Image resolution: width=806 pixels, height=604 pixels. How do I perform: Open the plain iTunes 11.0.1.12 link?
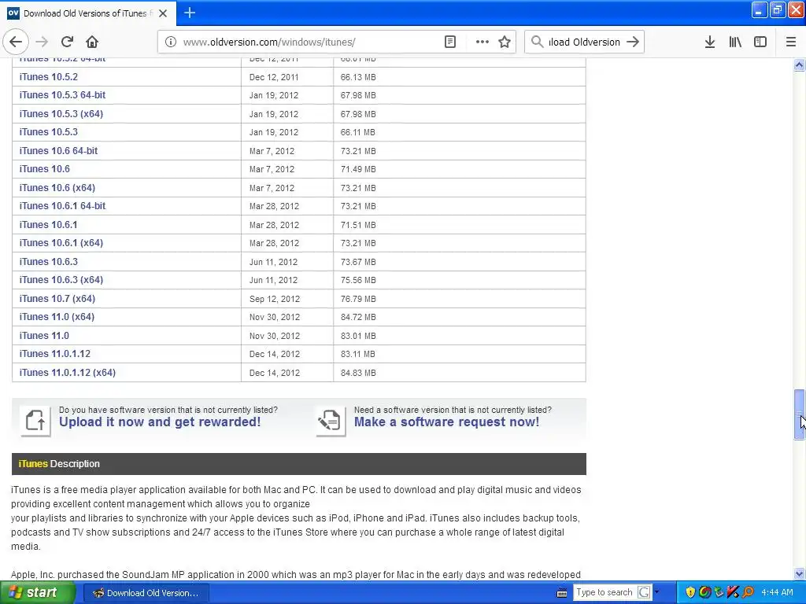(54, 354)
